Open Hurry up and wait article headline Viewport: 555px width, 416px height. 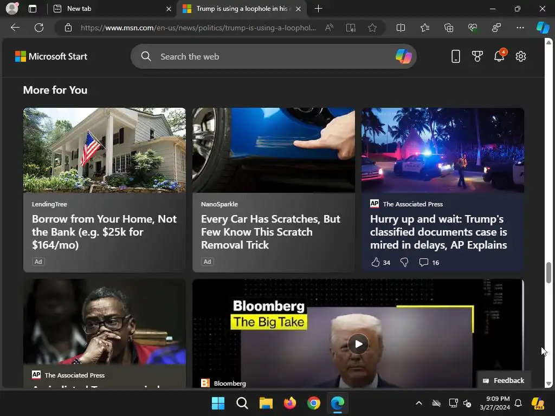(x=438, y=232)
